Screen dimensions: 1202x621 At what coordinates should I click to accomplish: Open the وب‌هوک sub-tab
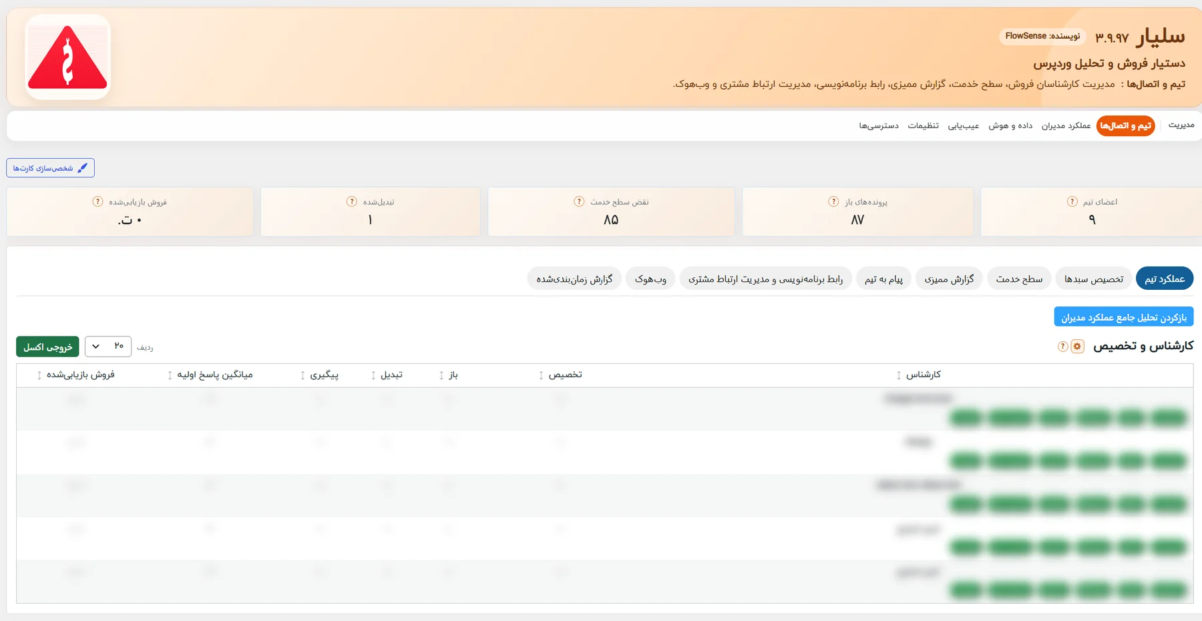click(650, 278)
